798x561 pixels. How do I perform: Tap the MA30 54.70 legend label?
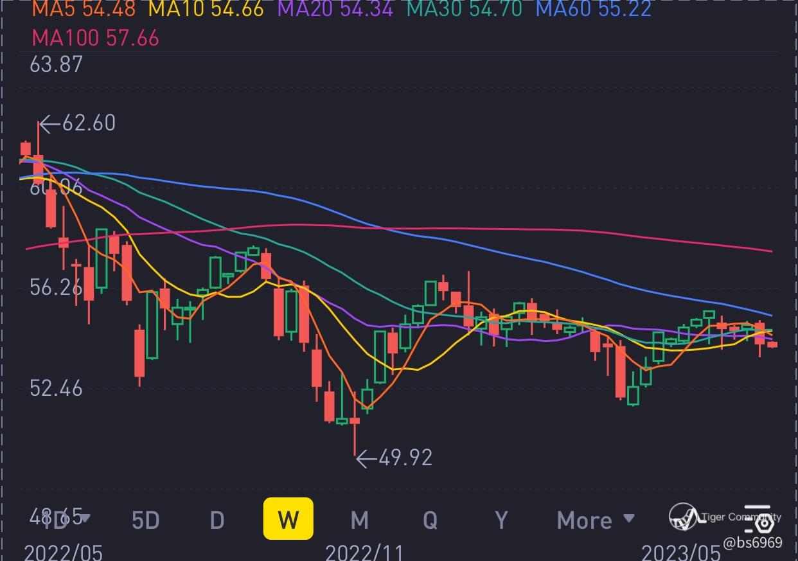point(465,9)
